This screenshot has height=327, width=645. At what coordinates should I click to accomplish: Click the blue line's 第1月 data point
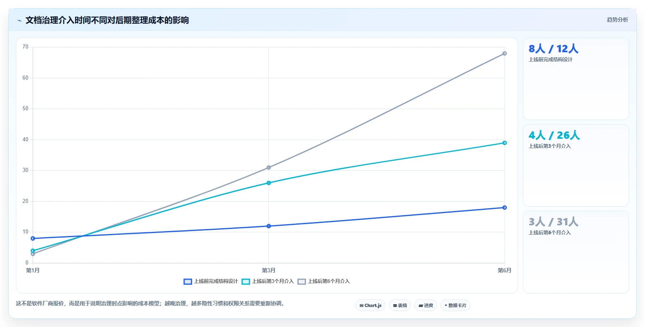pyautogui.click(x=33, y=238)
